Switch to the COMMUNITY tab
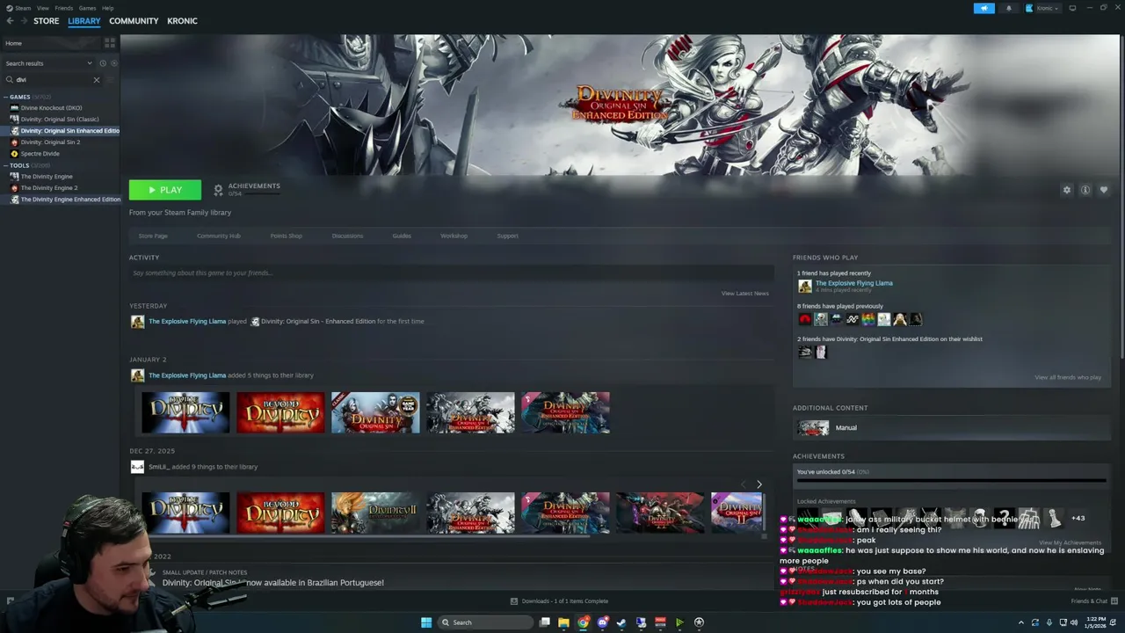The height and width of the screenshot is (633, 1125). [x=134, y=21]
